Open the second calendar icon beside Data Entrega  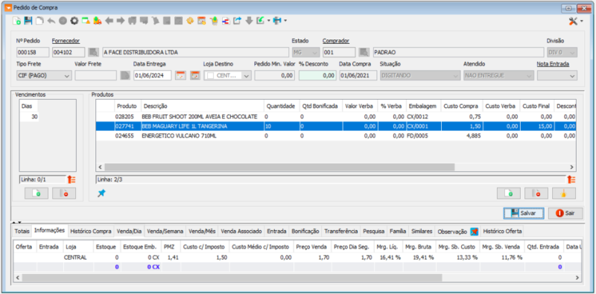[x=195, y=75]
